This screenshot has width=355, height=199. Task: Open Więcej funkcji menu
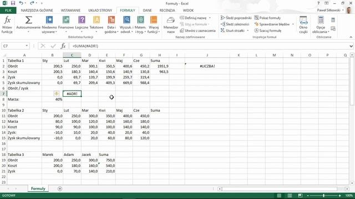(x=154, y=25)
